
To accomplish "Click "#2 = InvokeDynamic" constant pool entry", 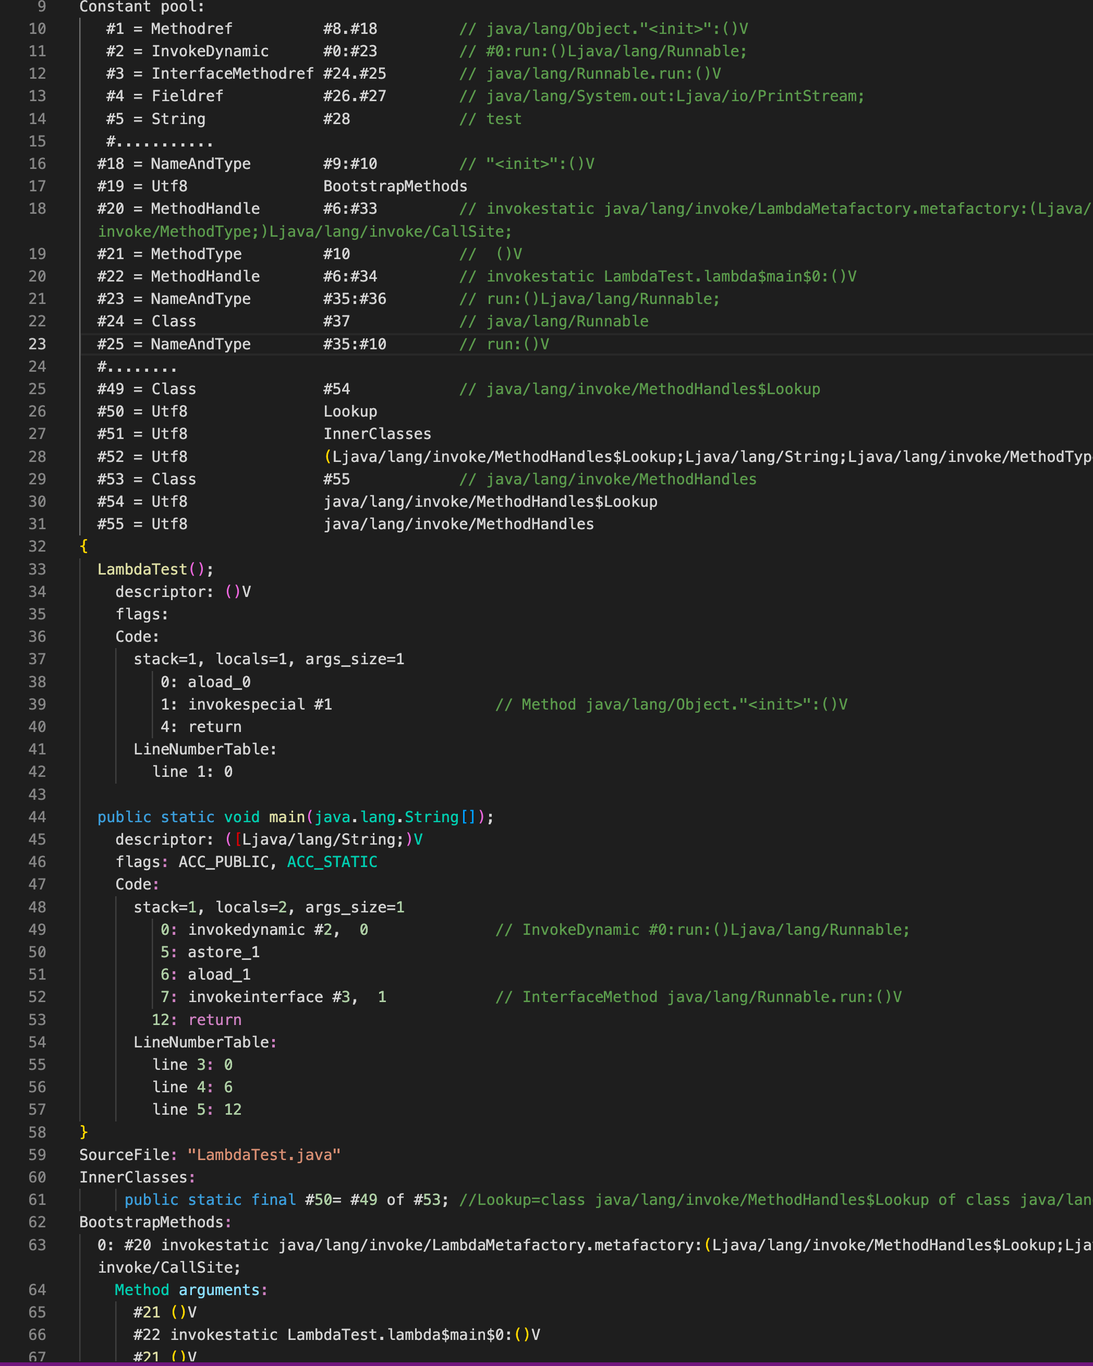I will pos(188,51).
